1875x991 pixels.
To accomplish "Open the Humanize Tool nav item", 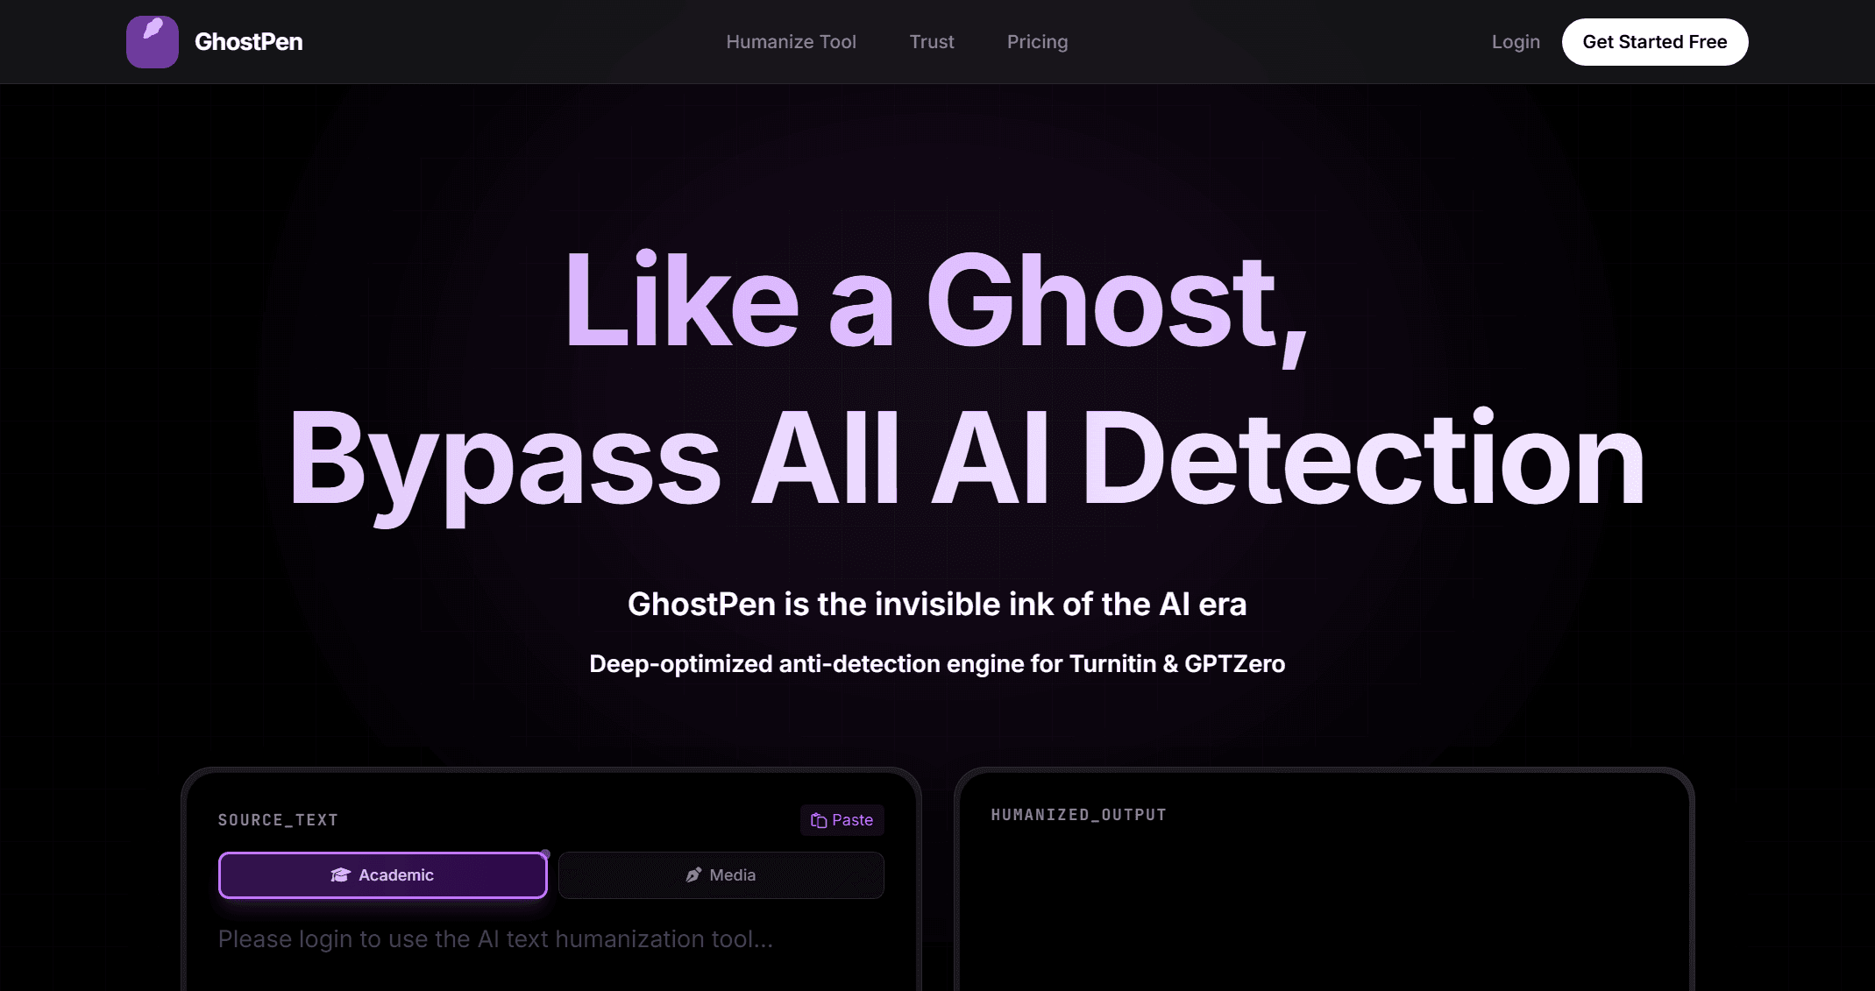I will tap(791, 42).
